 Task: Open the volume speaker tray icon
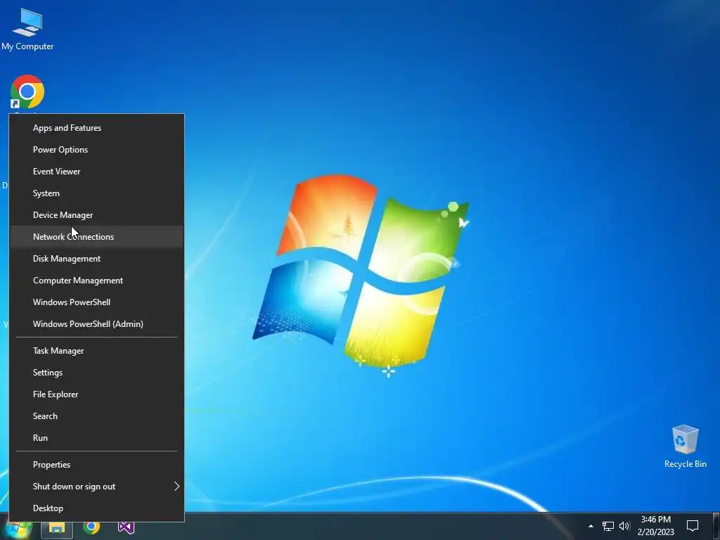click(624, 526)
